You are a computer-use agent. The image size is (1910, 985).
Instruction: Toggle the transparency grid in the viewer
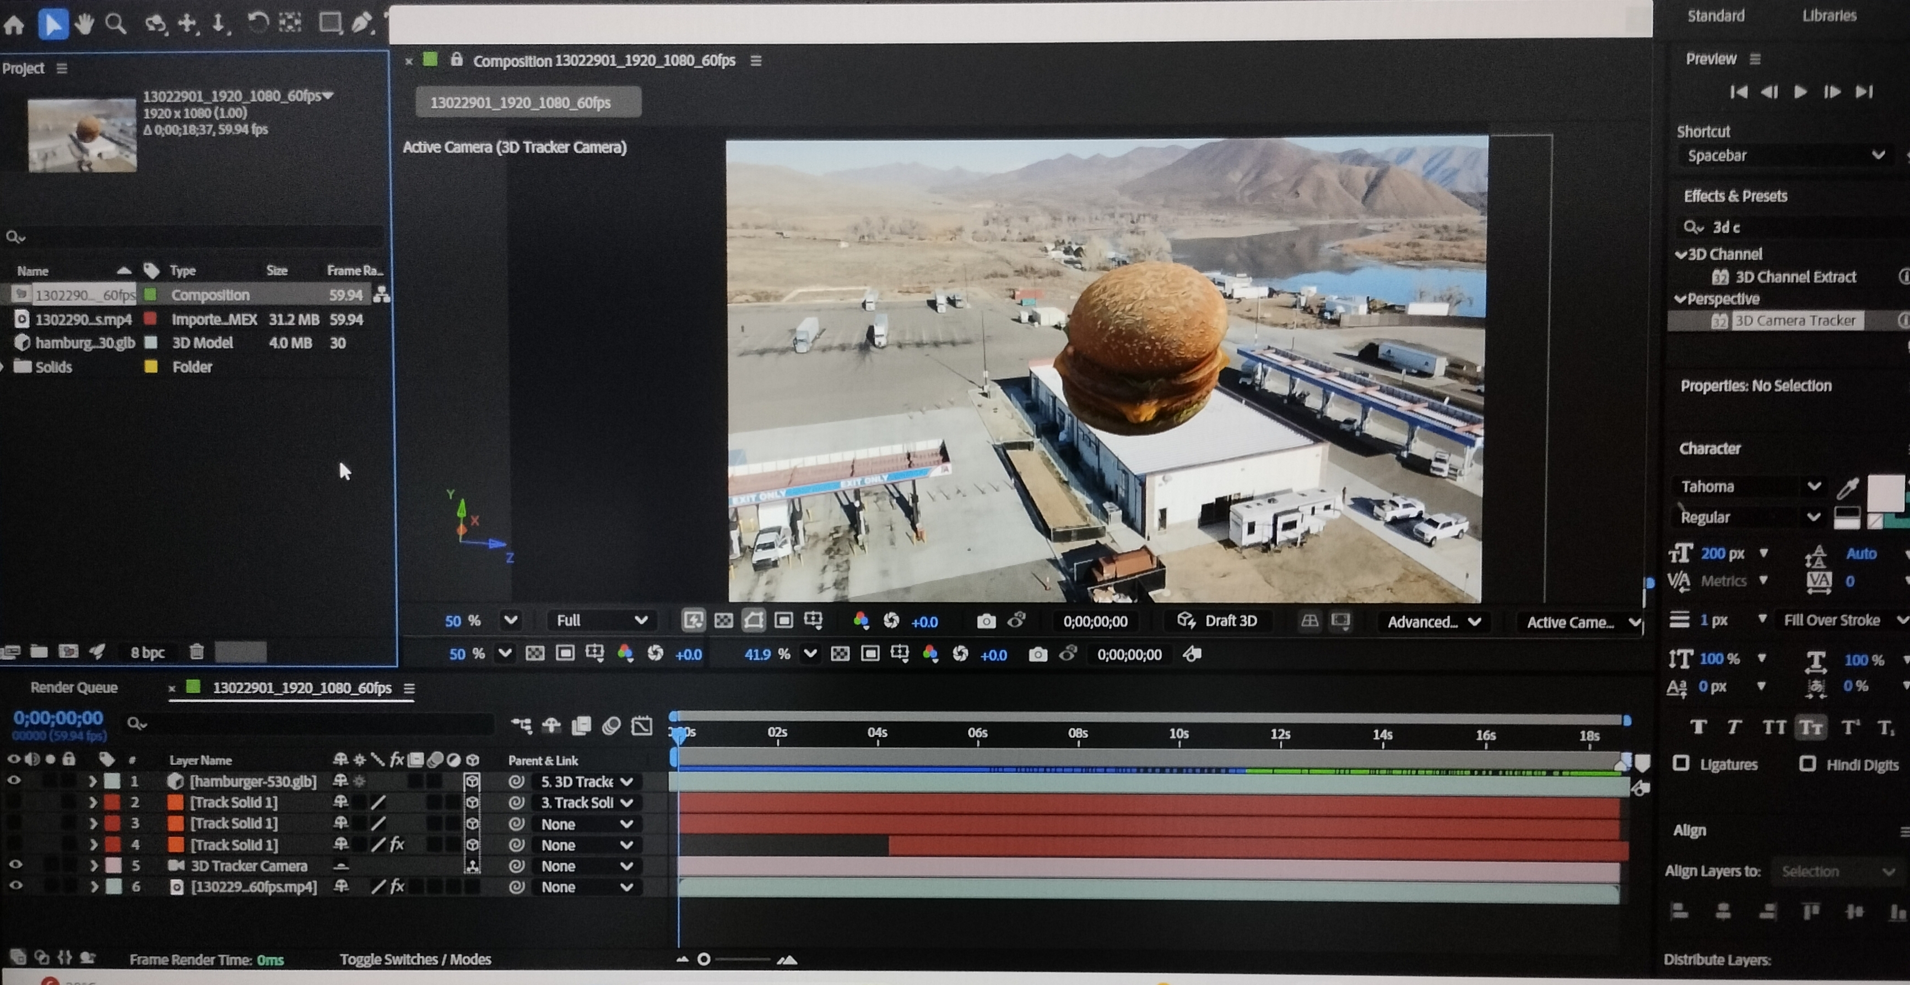724,621
